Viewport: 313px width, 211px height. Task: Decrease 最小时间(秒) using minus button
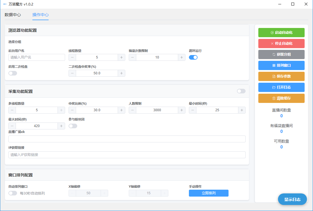(x=193, y=110)
